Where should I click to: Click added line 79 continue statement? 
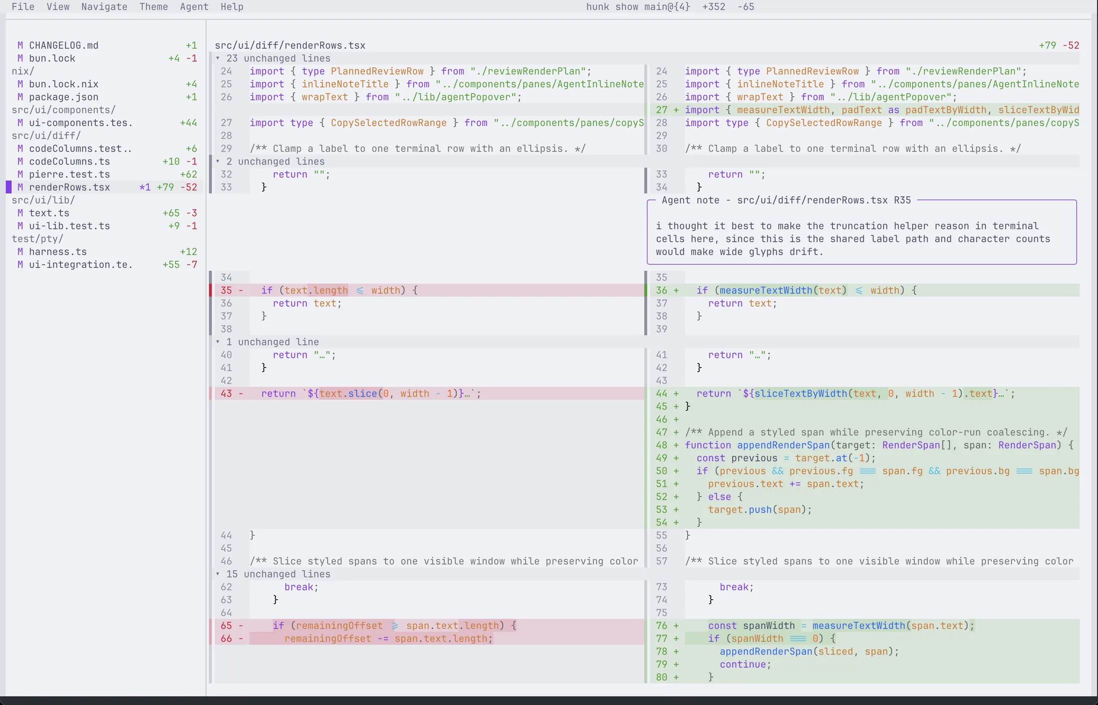[x=865, y=665]
